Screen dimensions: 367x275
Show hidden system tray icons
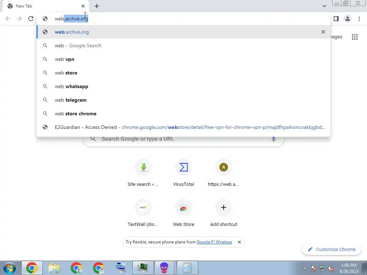pyautogui.click(x=305, y=268)
